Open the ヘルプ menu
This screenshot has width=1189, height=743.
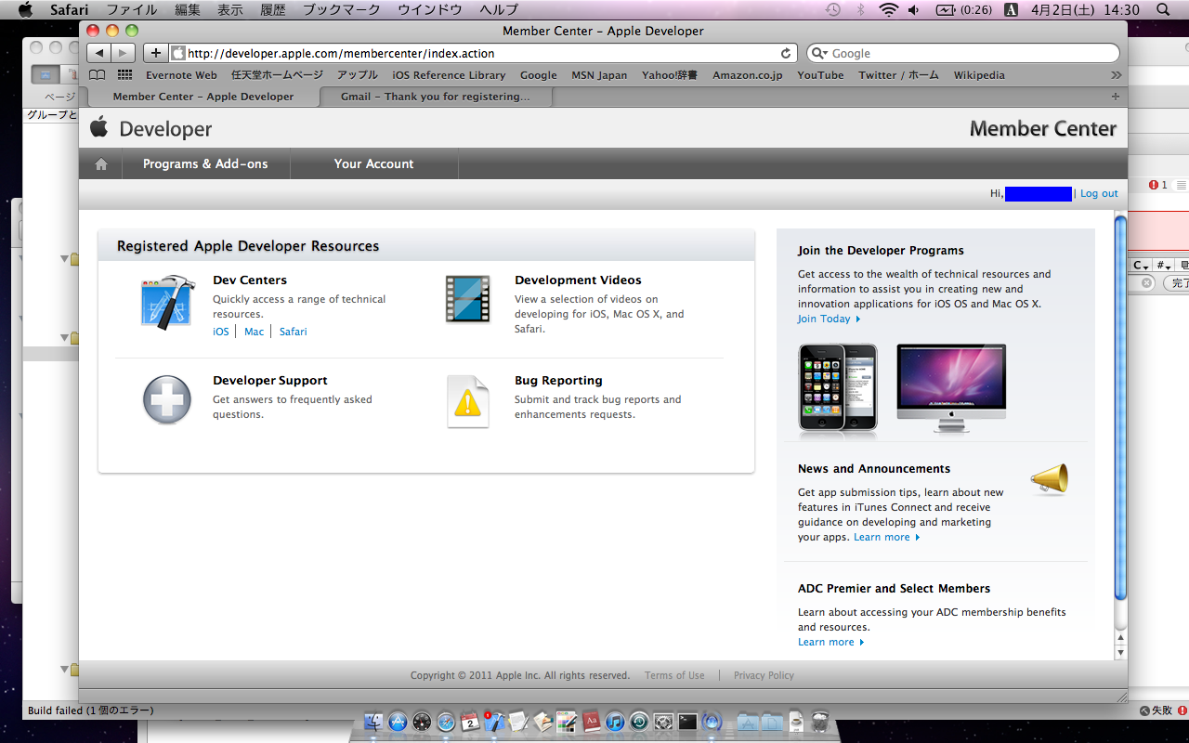[x=499, y=10]
